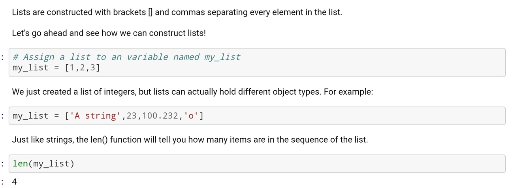The height and width of the screenshot is (188, 527).
Task: Click the "Lists are constructed with brackets" paragraph
Action: point(177,12)
